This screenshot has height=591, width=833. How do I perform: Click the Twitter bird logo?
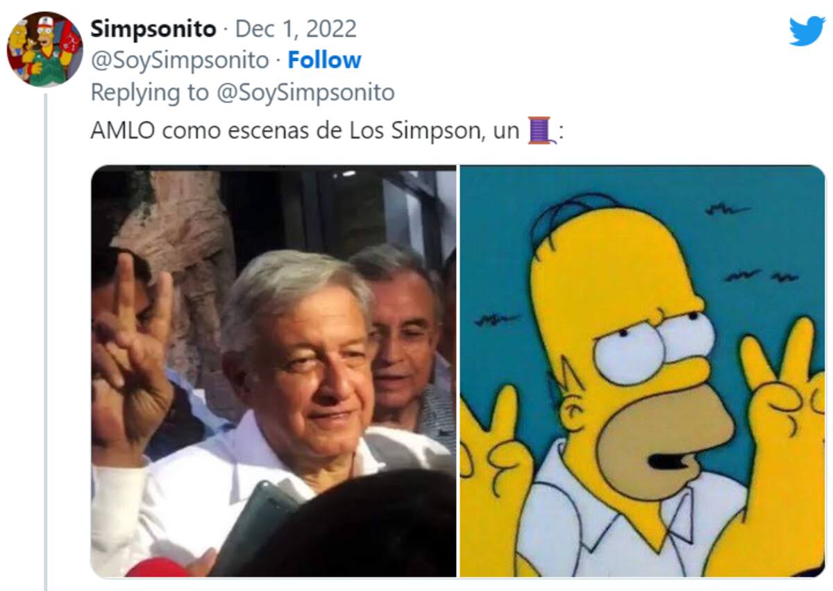(807, 31)
